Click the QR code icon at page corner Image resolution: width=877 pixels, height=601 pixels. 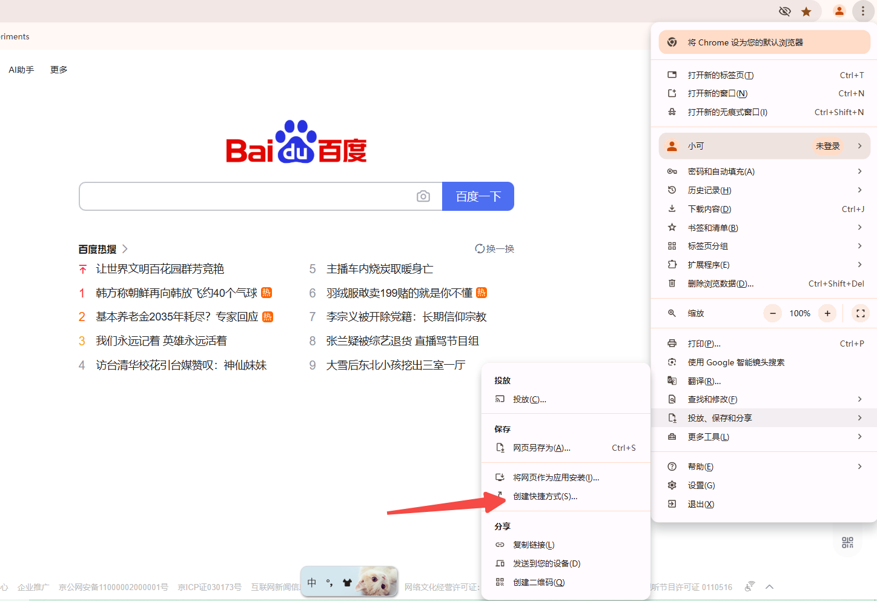[x=847, y=542]
